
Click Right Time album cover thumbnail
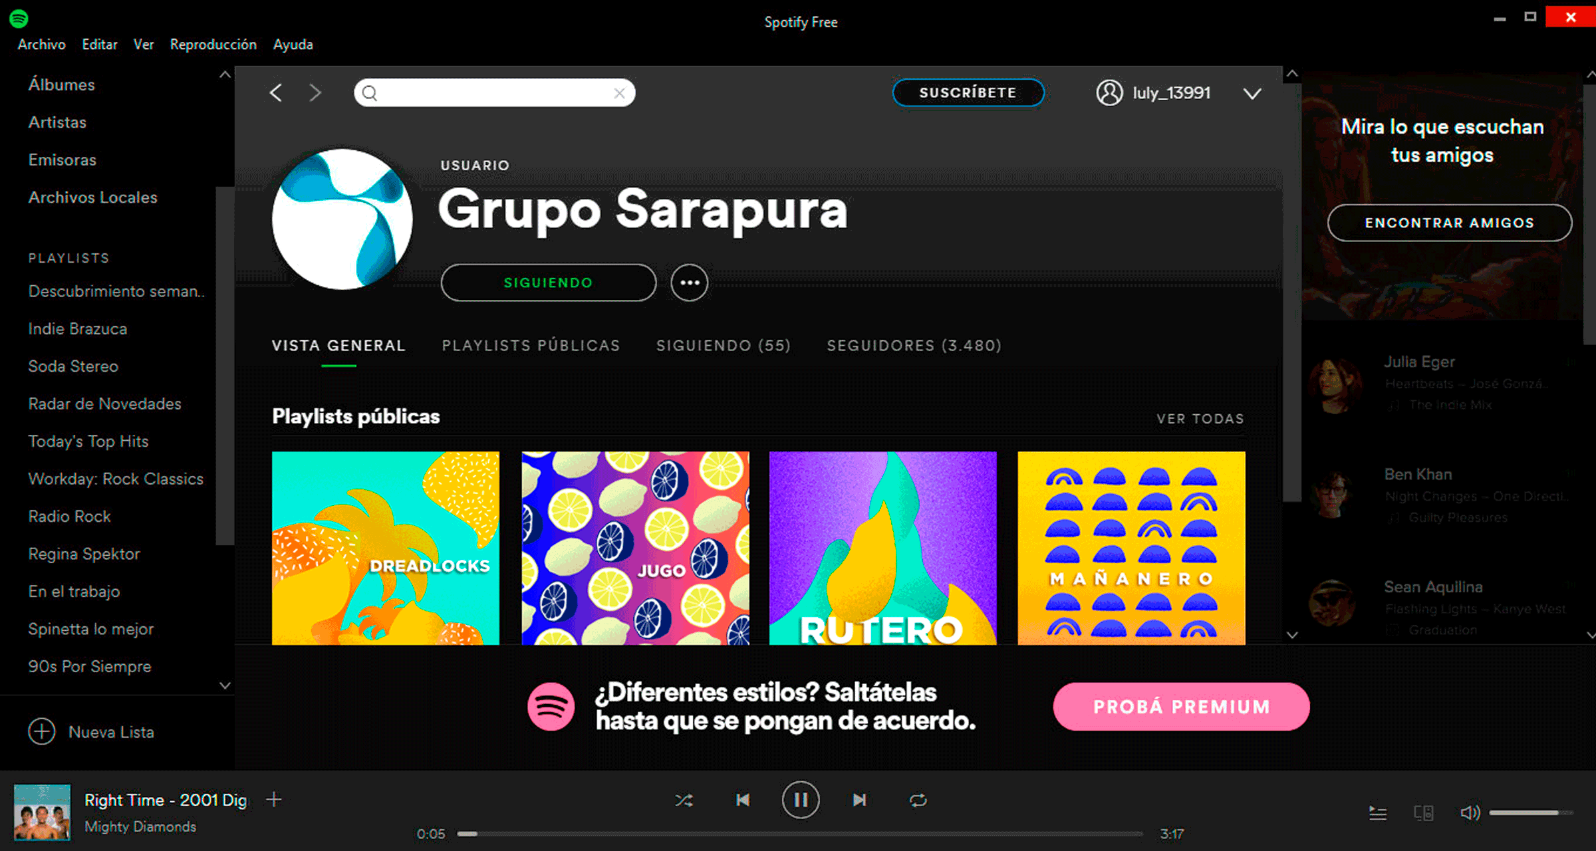(42, 812)
